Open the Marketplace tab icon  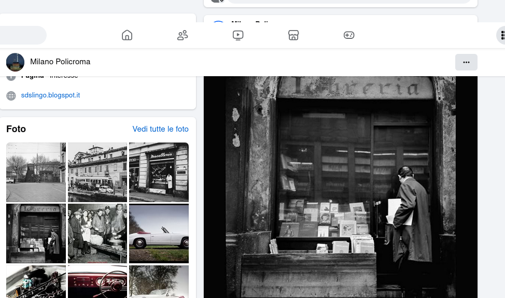[x=293, y=35]
